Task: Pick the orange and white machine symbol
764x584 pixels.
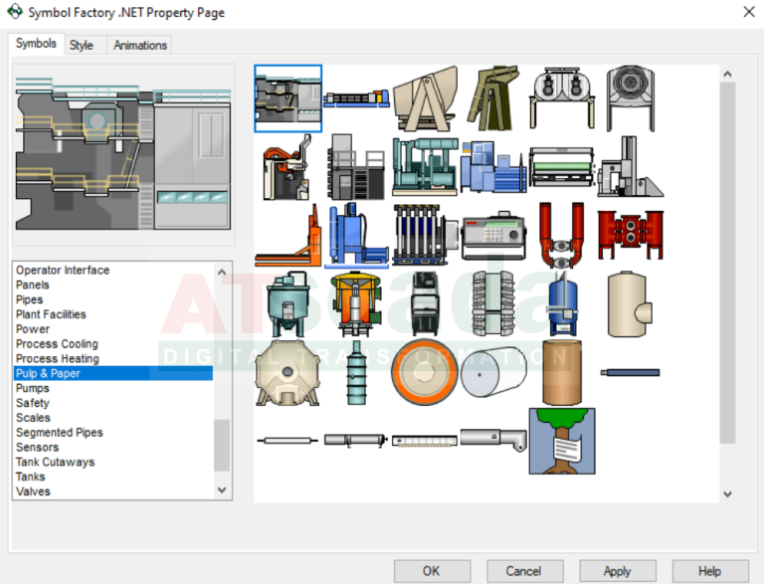Action: click(287, 167)
